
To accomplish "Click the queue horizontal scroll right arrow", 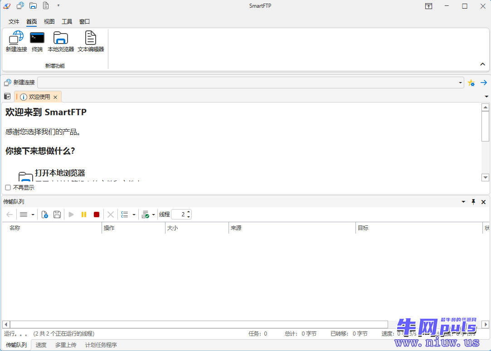I will click(x=486, y=324).
